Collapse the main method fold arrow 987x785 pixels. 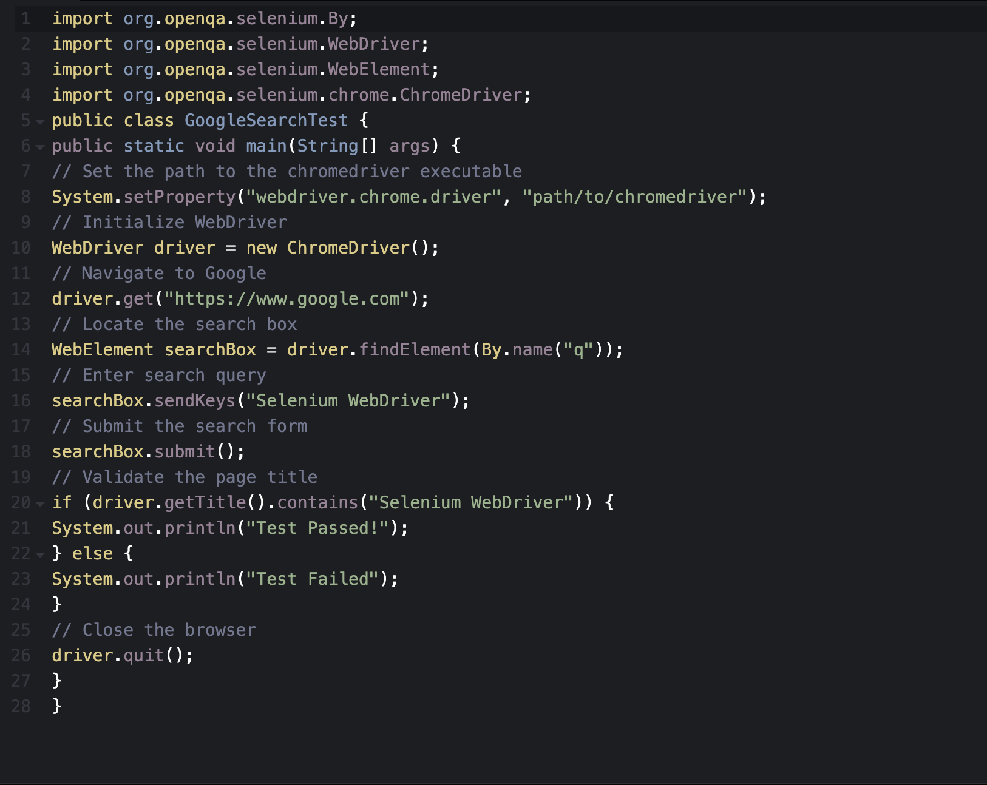(40, 147)
